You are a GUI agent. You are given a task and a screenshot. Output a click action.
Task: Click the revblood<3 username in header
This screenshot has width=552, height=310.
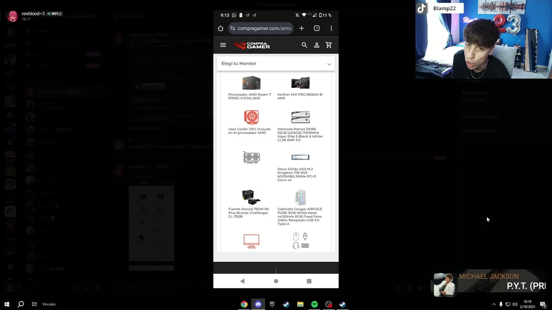coord(33,14)
